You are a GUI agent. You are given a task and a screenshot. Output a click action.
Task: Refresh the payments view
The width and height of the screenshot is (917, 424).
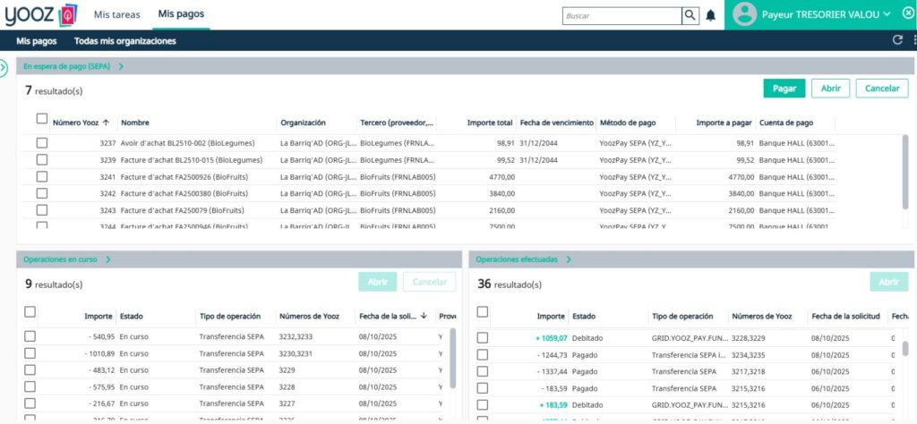click(897, 40)
